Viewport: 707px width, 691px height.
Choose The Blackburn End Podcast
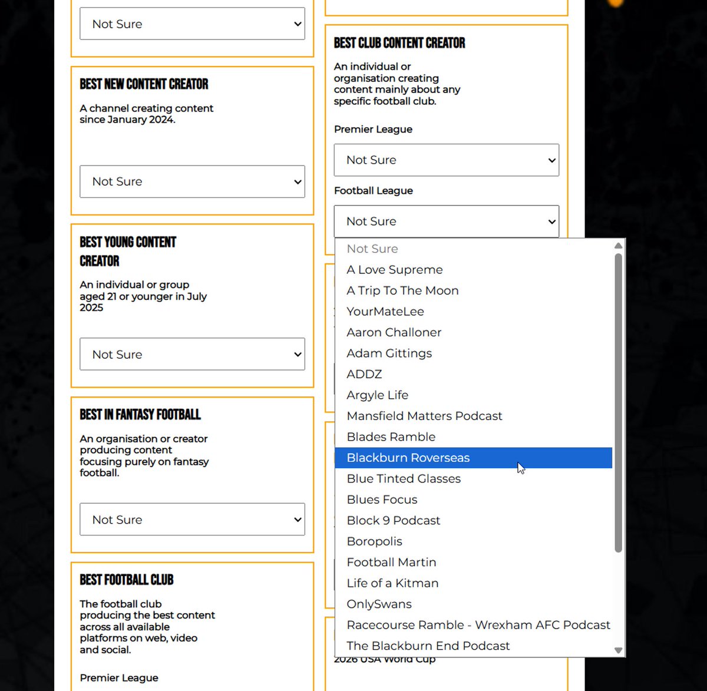[x=474, y=646]
